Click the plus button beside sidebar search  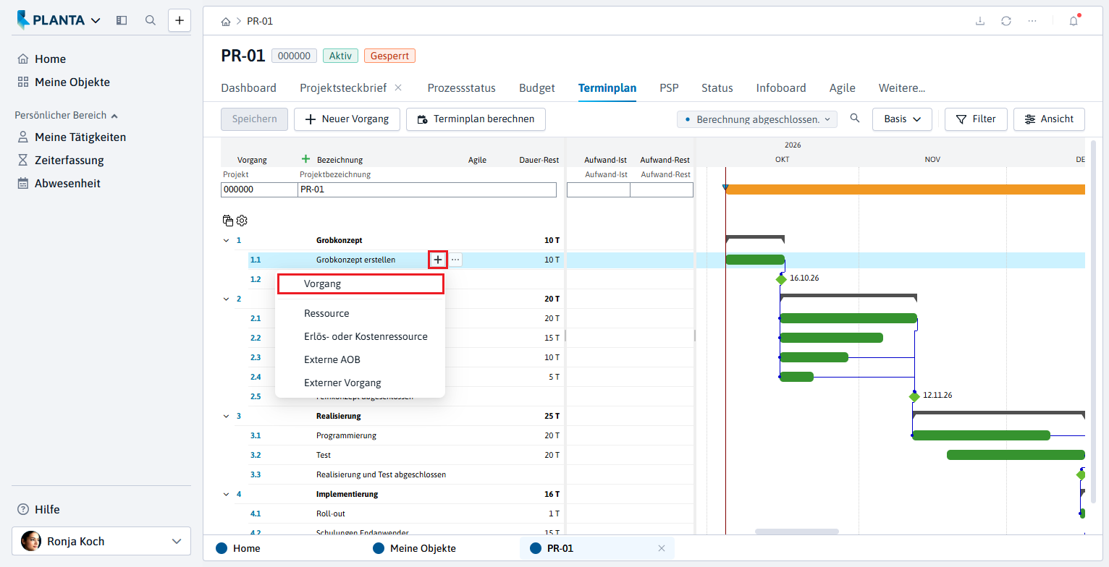[x=180, y=20]
